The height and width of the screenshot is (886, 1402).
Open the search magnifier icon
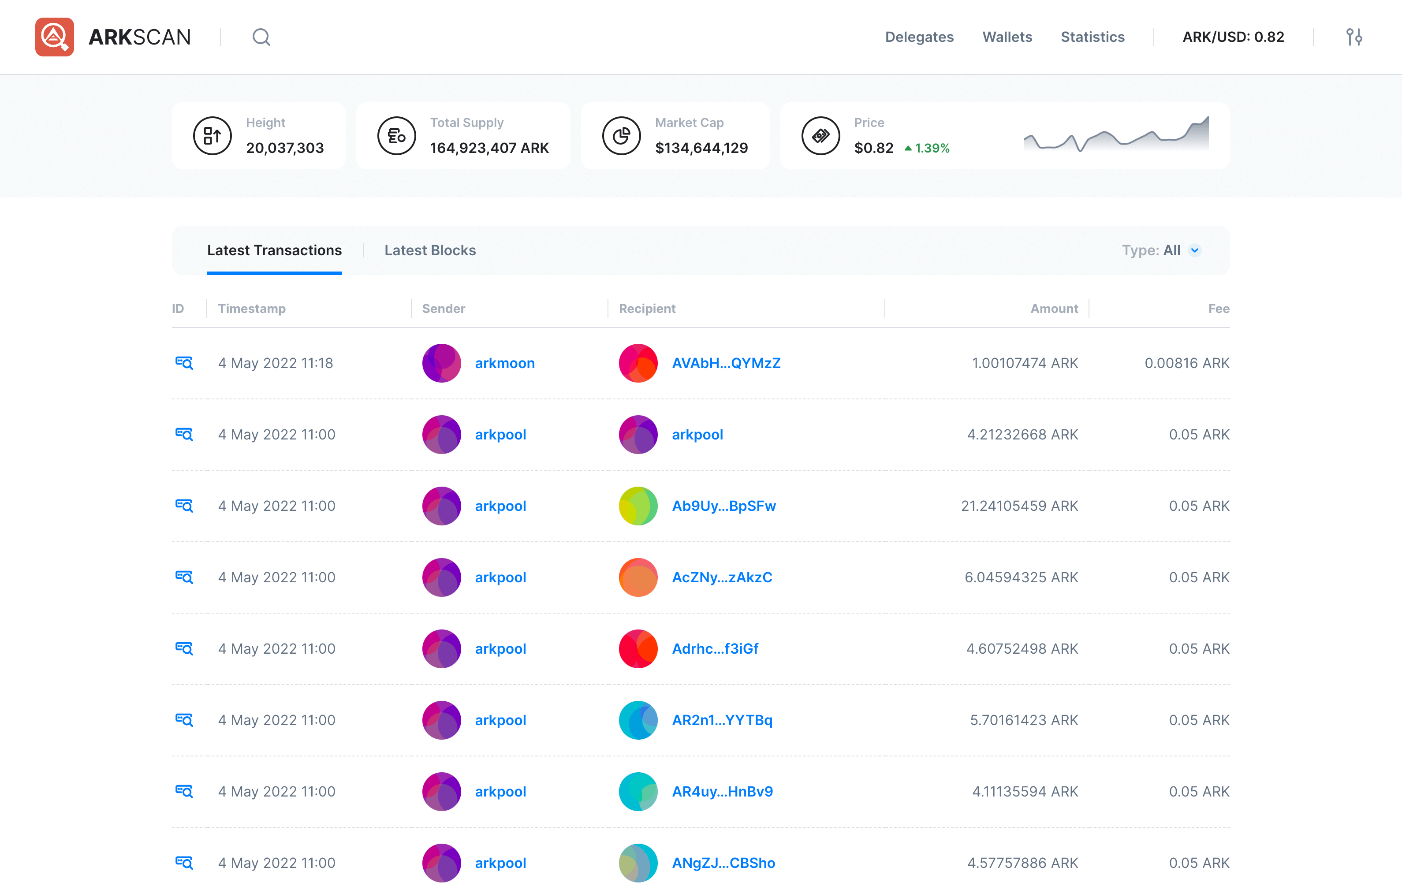point(261,37)
